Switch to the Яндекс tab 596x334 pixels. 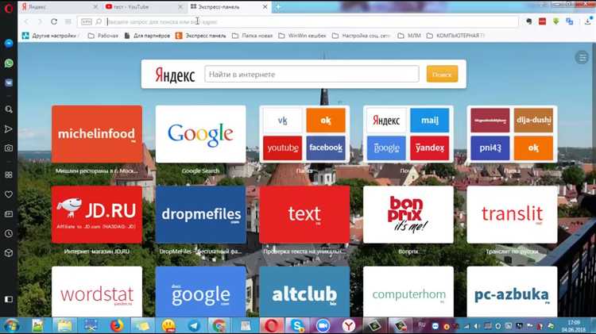pos(58,7)
